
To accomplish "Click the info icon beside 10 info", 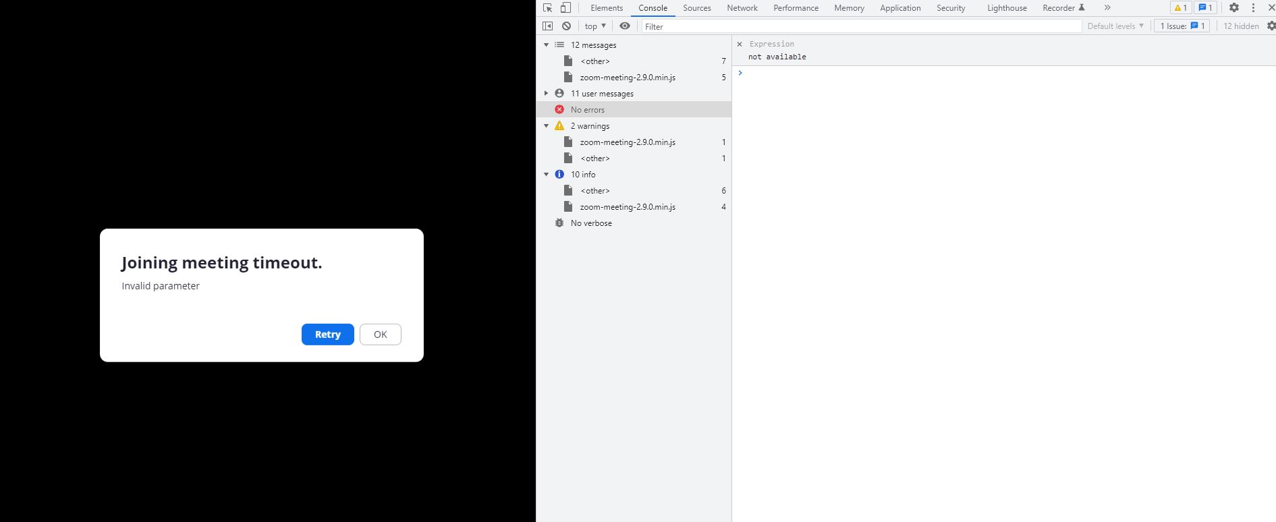I will coord(559,175).
